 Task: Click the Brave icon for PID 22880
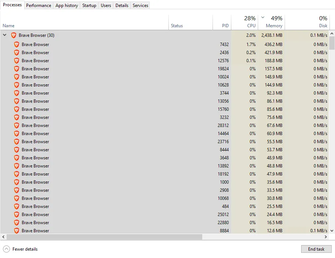tap(17, 223)
